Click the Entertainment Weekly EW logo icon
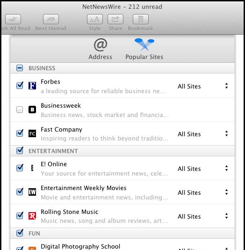Screen dimensions: 245x250 [x=32, y=192]
